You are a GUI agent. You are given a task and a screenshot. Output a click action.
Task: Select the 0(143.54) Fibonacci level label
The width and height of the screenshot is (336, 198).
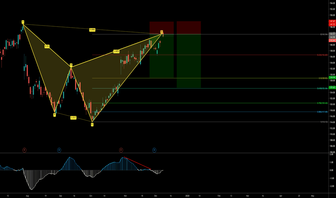[324, 34]
